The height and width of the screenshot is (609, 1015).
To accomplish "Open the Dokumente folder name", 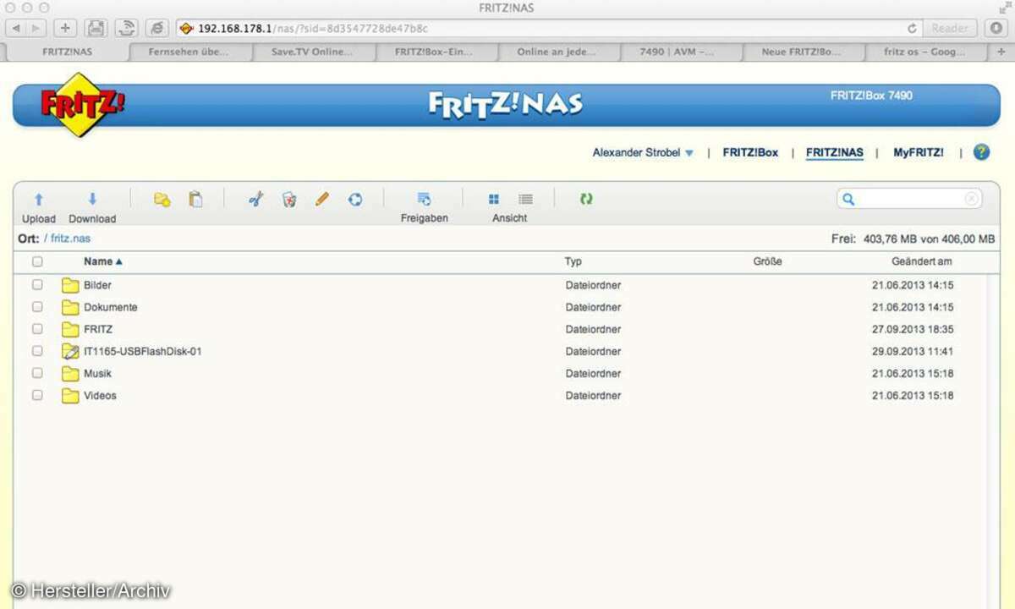I will [111, 308].
